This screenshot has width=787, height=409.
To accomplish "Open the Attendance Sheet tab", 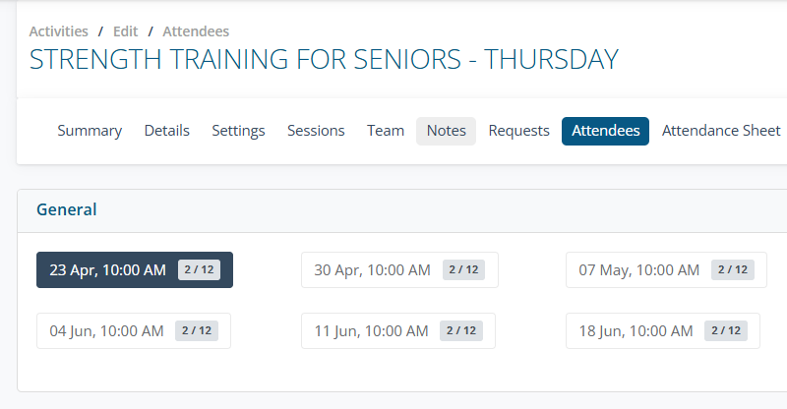I will pyautogui.click(x=721, y=131).
